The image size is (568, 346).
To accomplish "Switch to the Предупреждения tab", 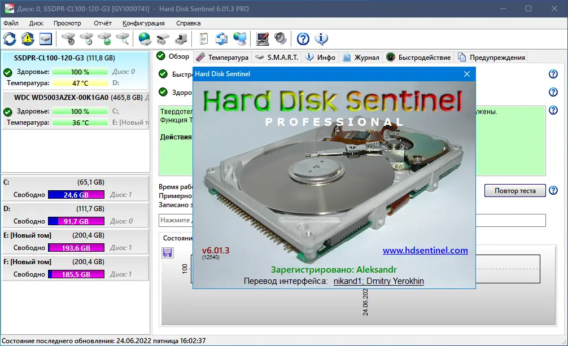I will tap(491, 57).
